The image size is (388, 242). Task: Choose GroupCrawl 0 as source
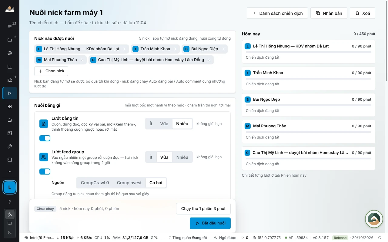point(95,183)
